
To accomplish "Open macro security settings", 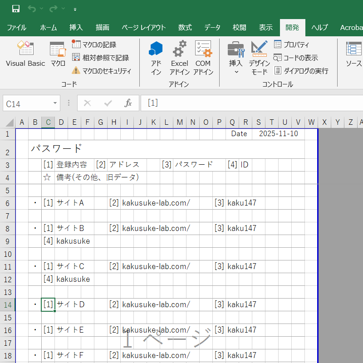I will tap(102, 71).
